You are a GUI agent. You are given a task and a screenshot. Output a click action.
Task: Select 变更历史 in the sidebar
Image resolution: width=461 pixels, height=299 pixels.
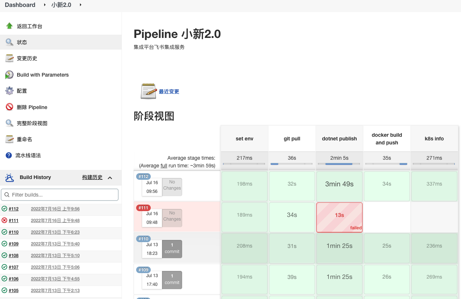pyautogui.click(x=27, y=58)
